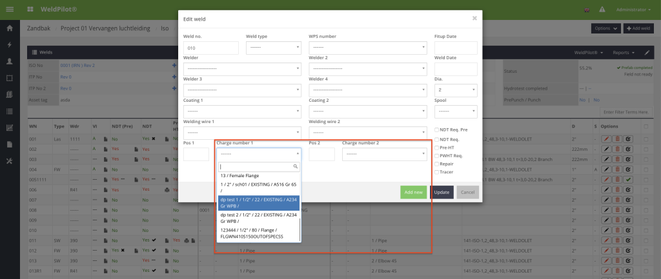Click the Fitup Date input field
Viewport: 661px width, 279px height.
(x=460, y=48)
